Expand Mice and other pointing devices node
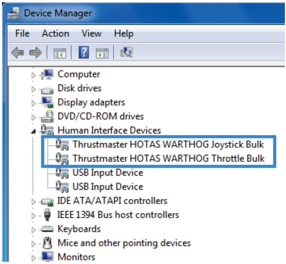Screen dimensions: 286x264 tap(33, 244)
